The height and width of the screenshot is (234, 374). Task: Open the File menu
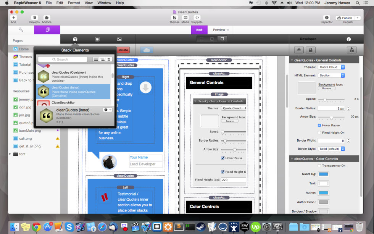[49, 3]
